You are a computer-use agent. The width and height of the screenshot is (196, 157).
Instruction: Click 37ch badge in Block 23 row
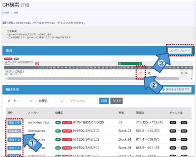coord(184,131)
